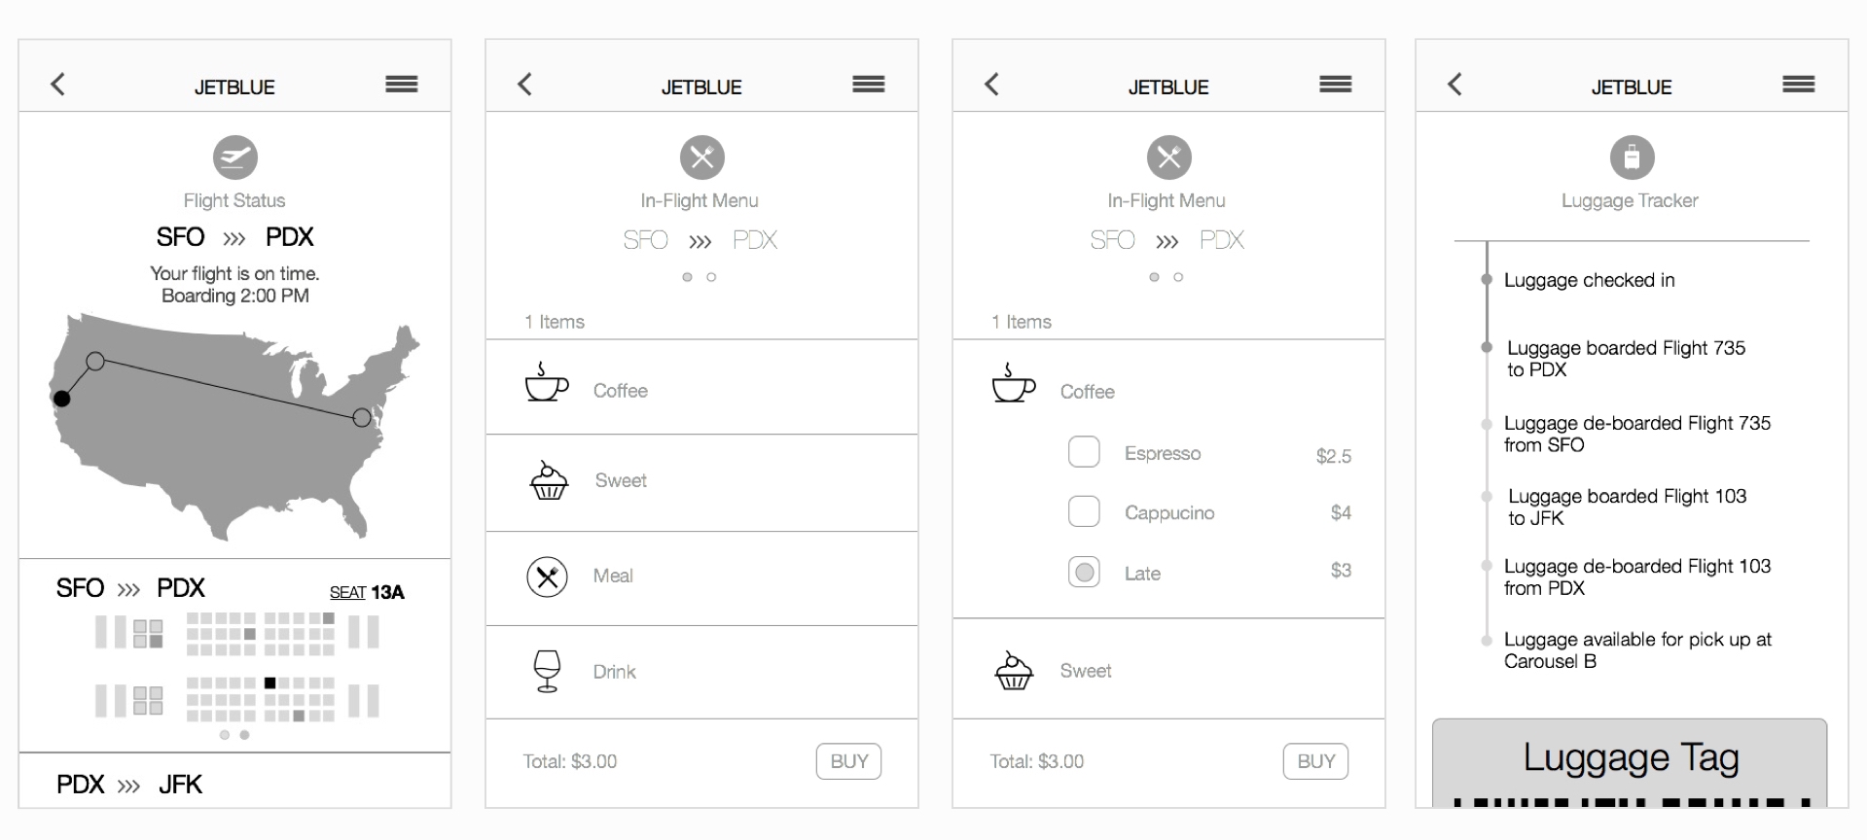Tap the SEAT 13A link

[x=367, y=592]
